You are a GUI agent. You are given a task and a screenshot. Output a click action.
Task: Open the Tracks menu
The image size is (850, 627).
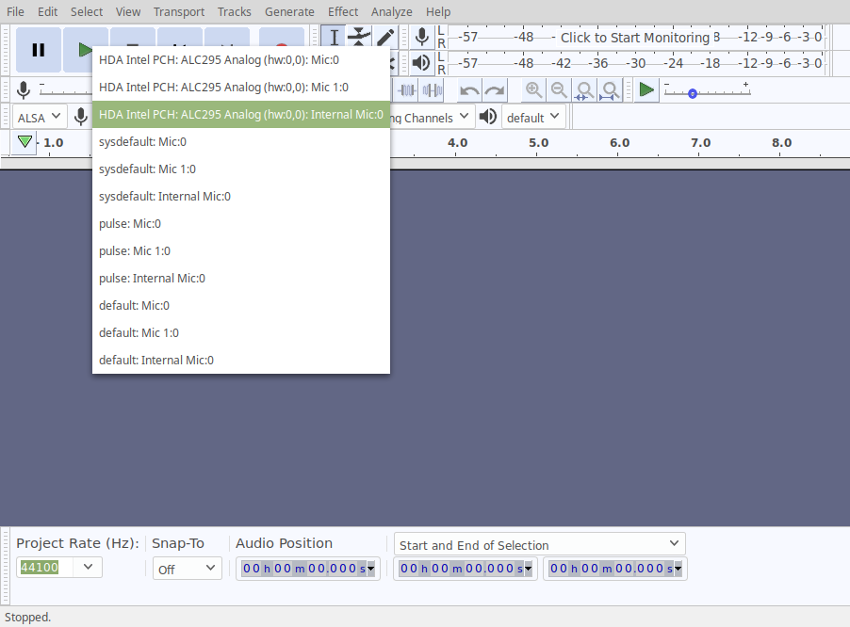[235, 12]
